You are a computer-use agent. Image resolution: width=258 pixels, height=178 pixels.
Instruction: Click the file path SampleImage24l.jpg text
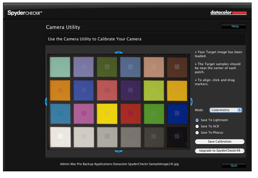[x=119, y=164]
